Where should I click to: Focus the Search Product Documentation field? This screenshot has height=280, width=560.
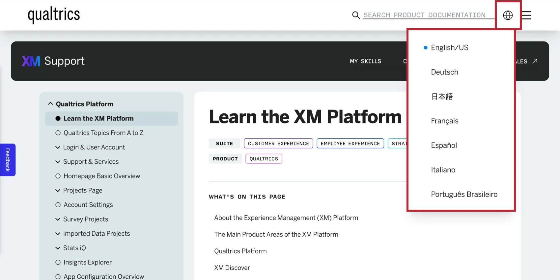pos(429,15)
